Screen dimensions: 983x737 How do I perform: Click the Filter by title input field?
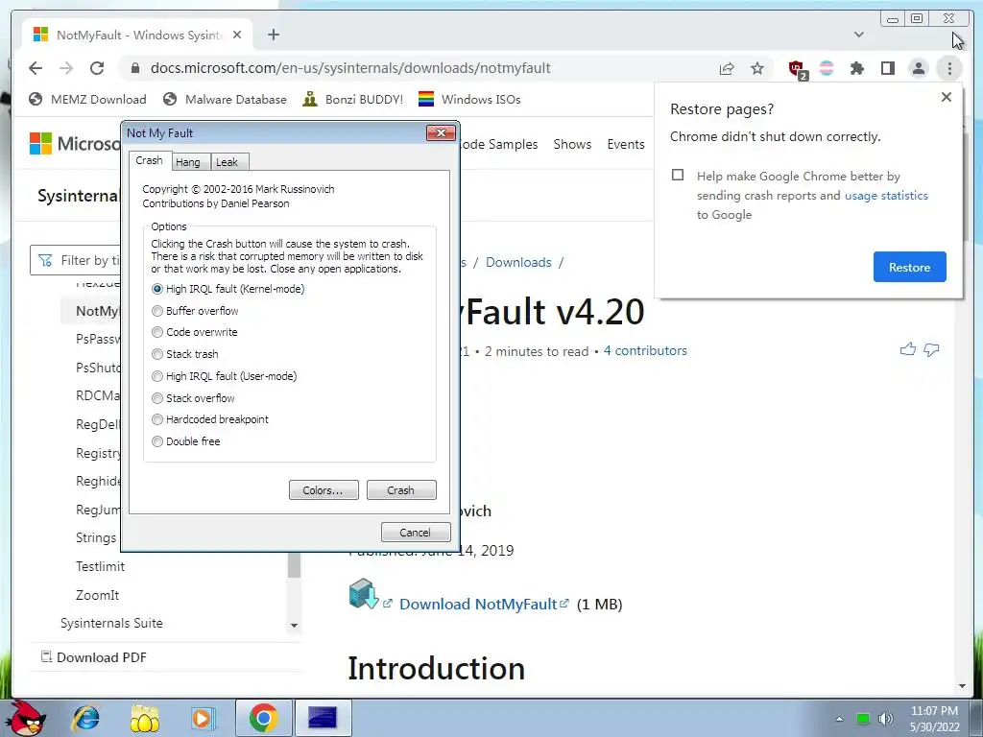[x=76, y=260]
